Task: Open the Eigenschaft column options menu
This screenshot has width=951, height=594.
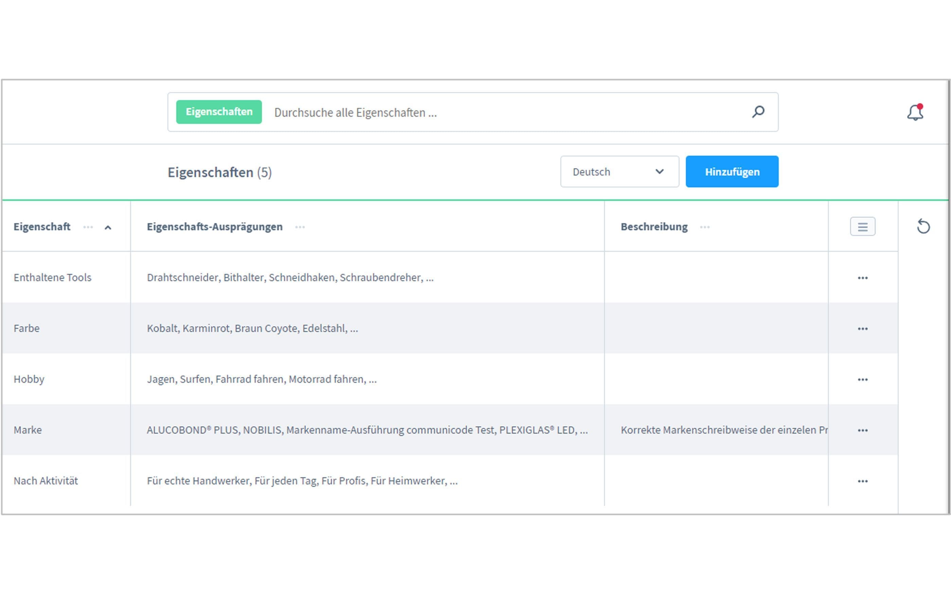Action: click(x=88, y=227)
